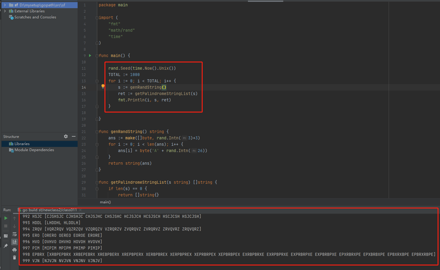Click the run gutter arrow beside func main
Screen dimensions: 440x270
pos(90,56)
